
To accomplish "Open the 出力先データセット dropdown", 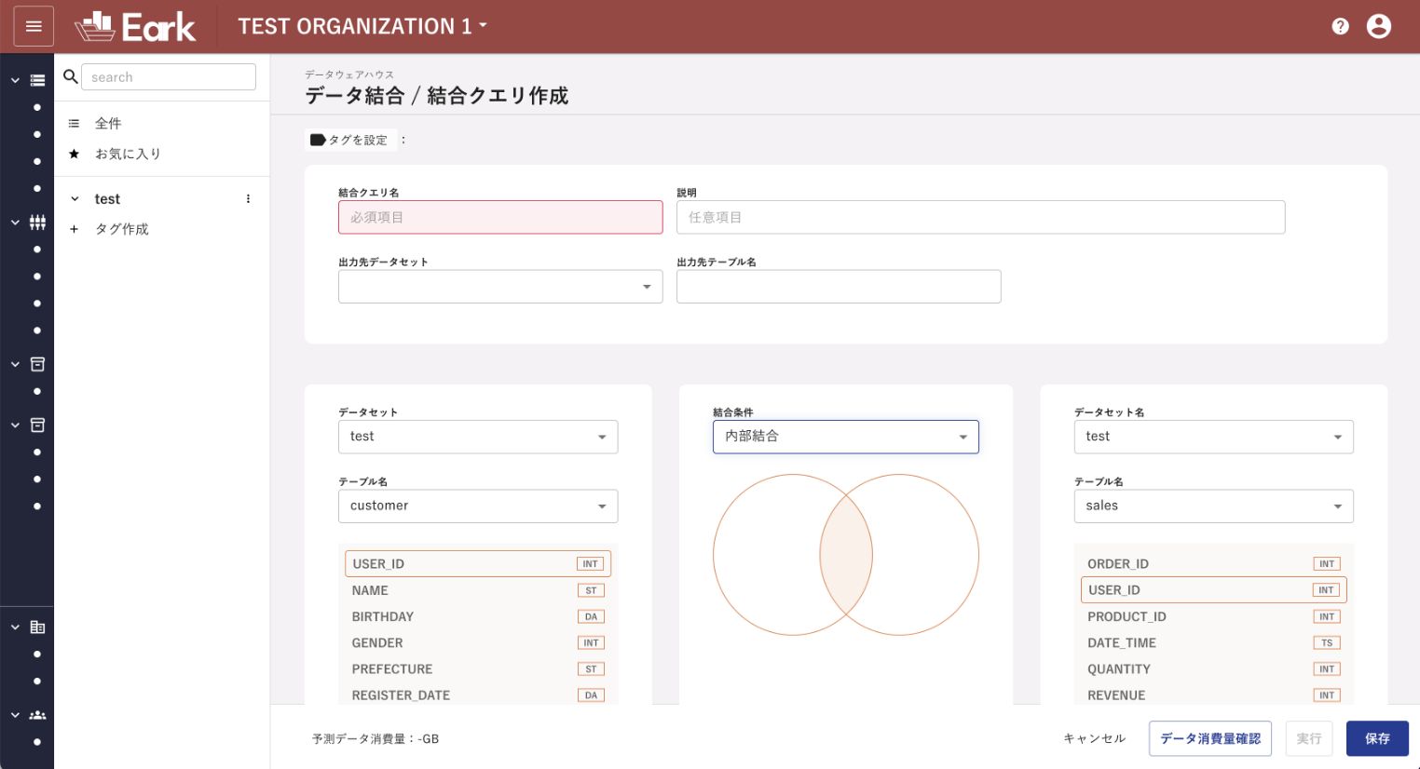I will pos(500,287).
